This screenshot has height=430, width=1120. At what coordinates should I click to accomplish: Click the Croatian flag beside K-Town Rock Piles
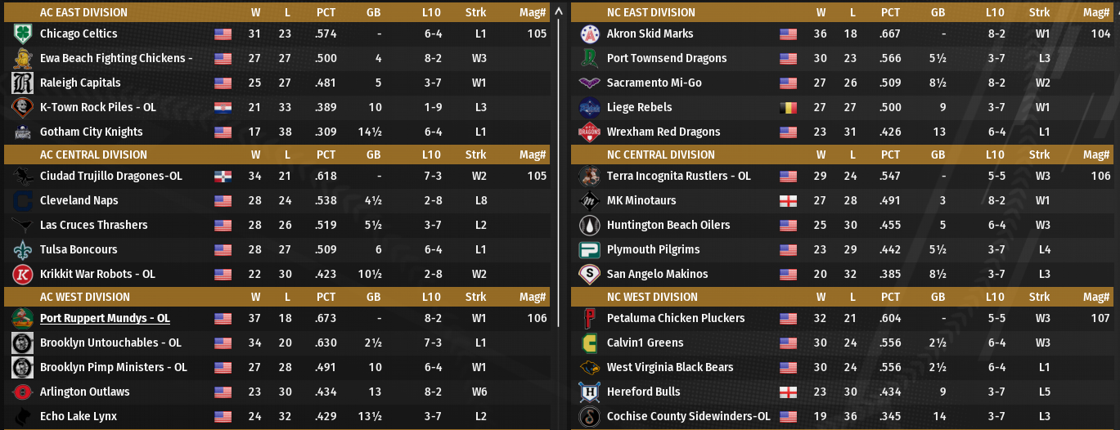point(223,108)
